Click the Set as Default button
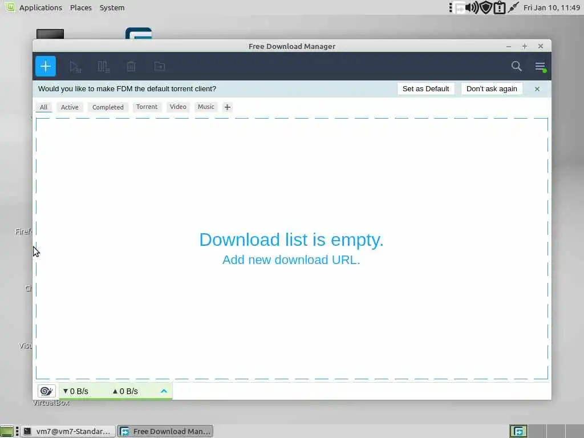Screen dimensions: 584x438 click(425, 88)
